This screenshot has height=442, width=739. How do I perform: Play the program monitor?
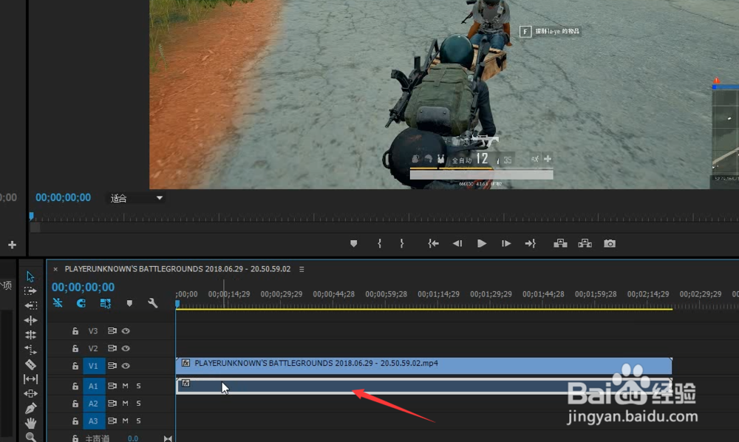pos(481,244)
